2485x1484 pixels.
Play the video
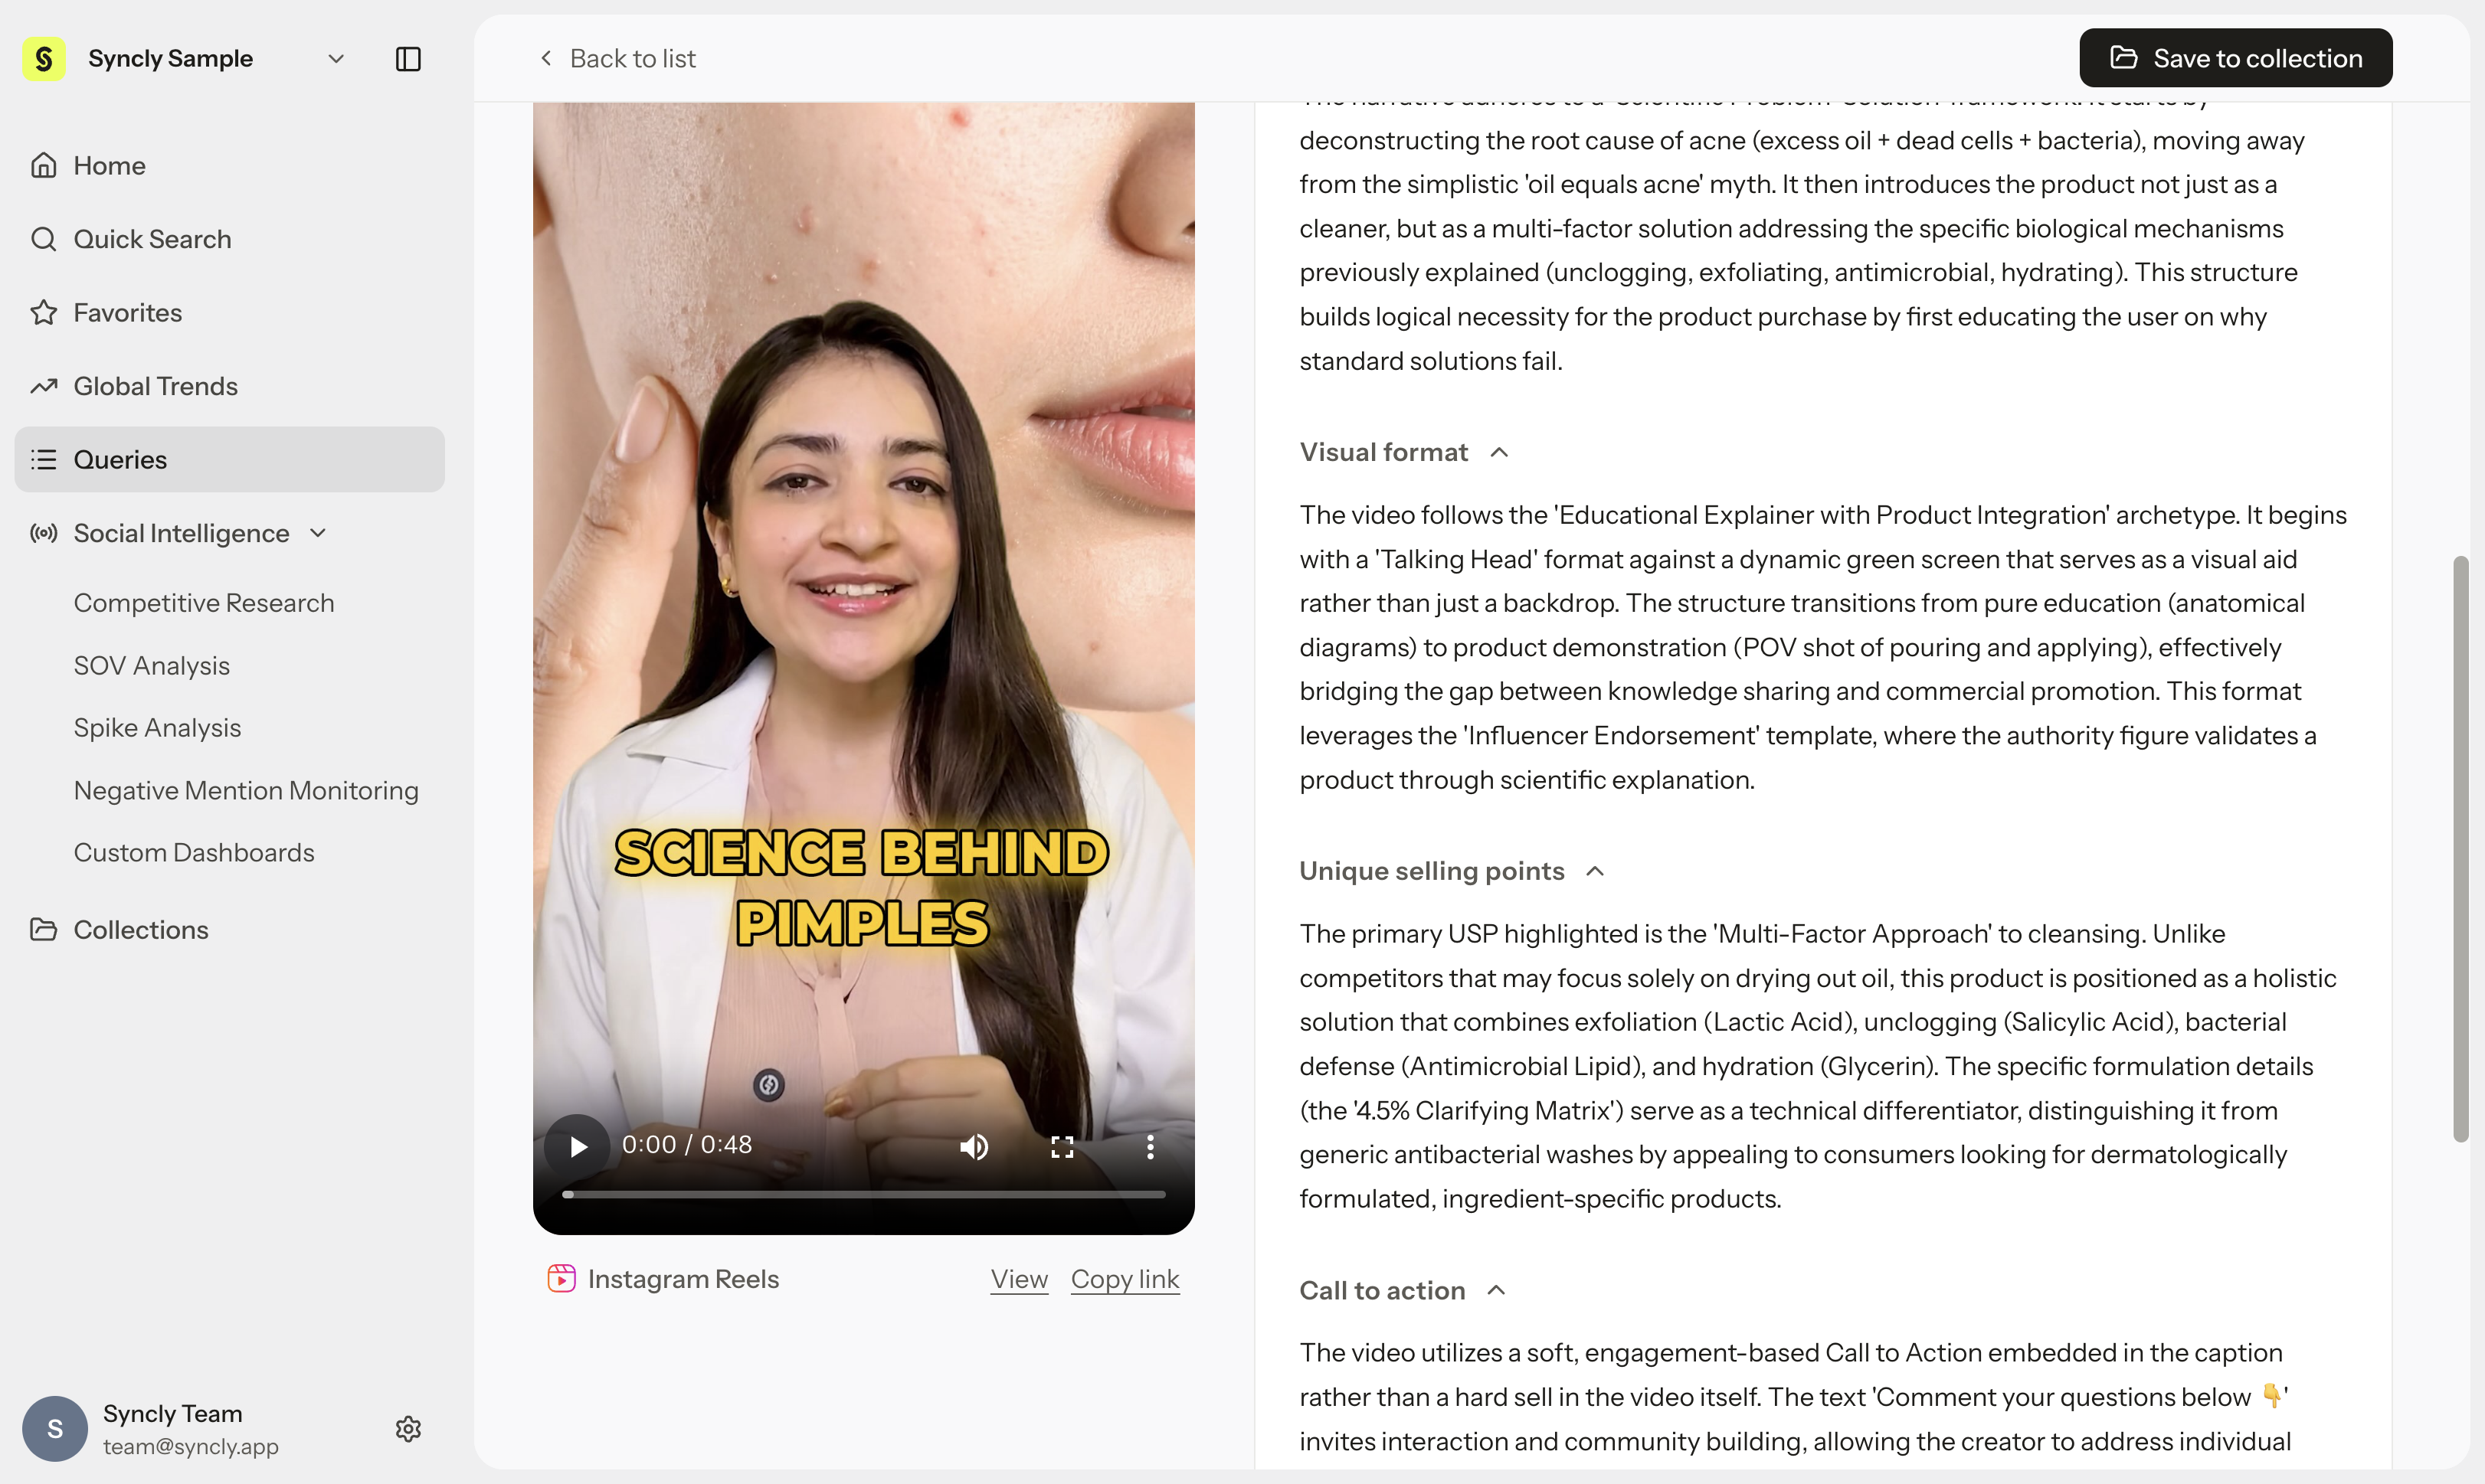(x=578, y=1147)
